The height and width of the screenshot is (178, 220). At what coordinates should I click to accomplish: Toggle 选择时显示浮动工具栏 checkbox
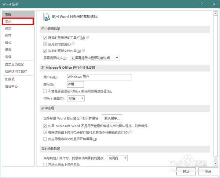[x=45, y=38]
